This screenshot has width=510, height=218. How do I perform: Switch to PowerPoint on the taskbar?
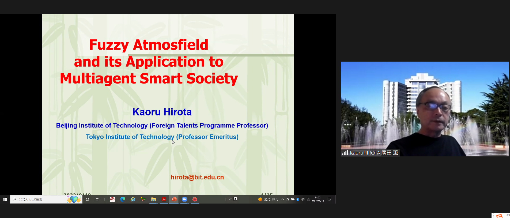tap(174, 199)
